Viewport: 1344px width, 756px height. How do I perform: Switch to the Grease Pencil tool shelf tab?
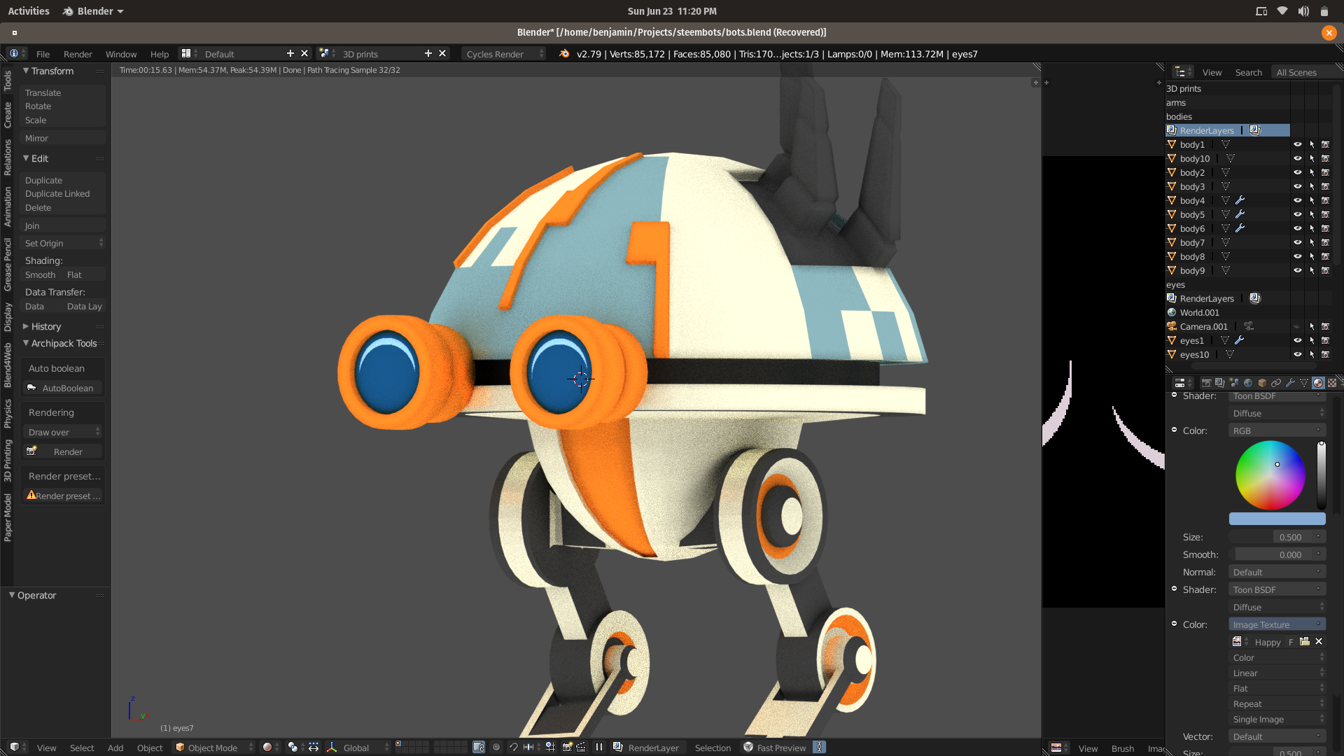(7, 265)
